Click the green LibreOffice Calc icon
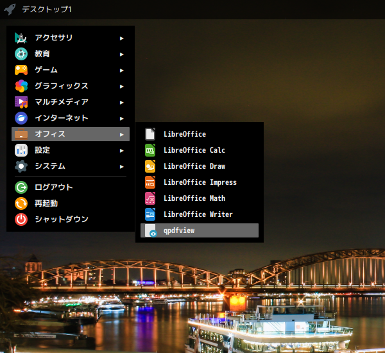The height and width of the screenshot is (353, 385). coord(150,150)
